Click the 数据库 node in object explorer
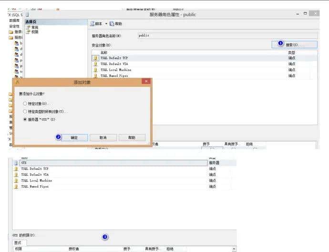The width and height of the screenshot is (329, 252). click(x=14, y=21)
